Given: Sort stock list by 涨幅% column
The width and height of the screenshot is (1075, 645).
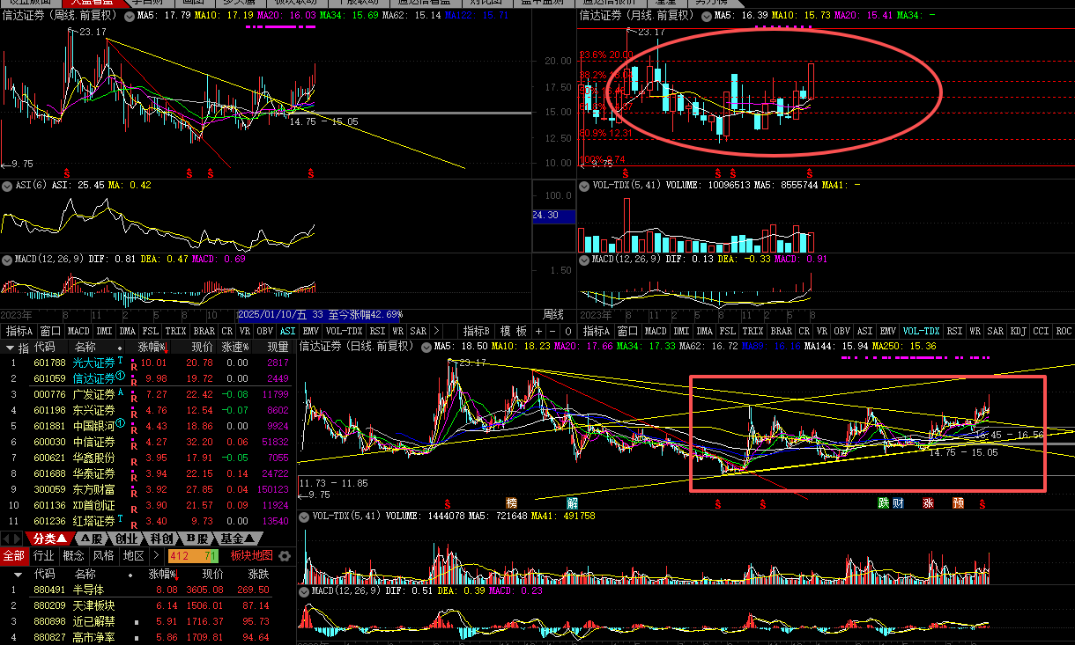Looking at the screenshot, I should (152, 347).
